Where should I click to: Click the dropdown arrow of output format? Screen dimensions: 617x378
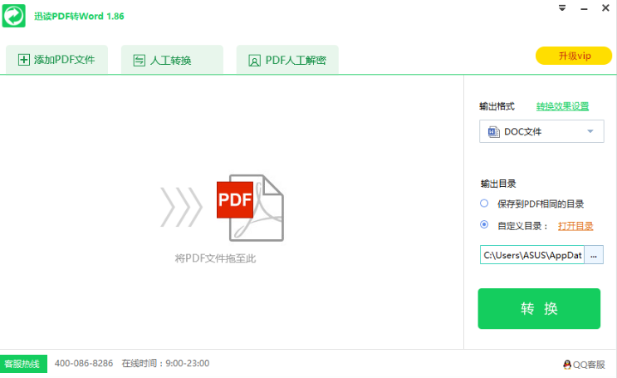click(590, 131)
